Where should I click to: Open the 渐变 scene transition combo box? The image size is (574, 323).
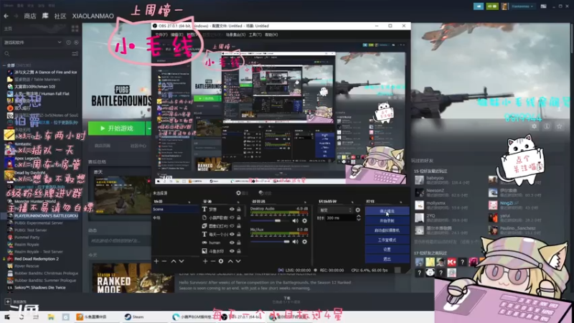tap(336, 210)
